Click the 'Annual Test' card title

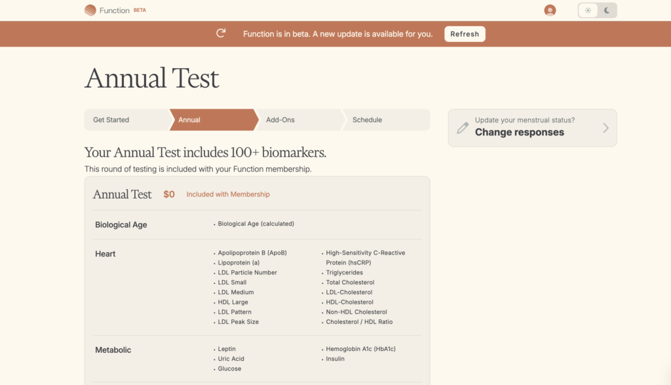[123, 194]
